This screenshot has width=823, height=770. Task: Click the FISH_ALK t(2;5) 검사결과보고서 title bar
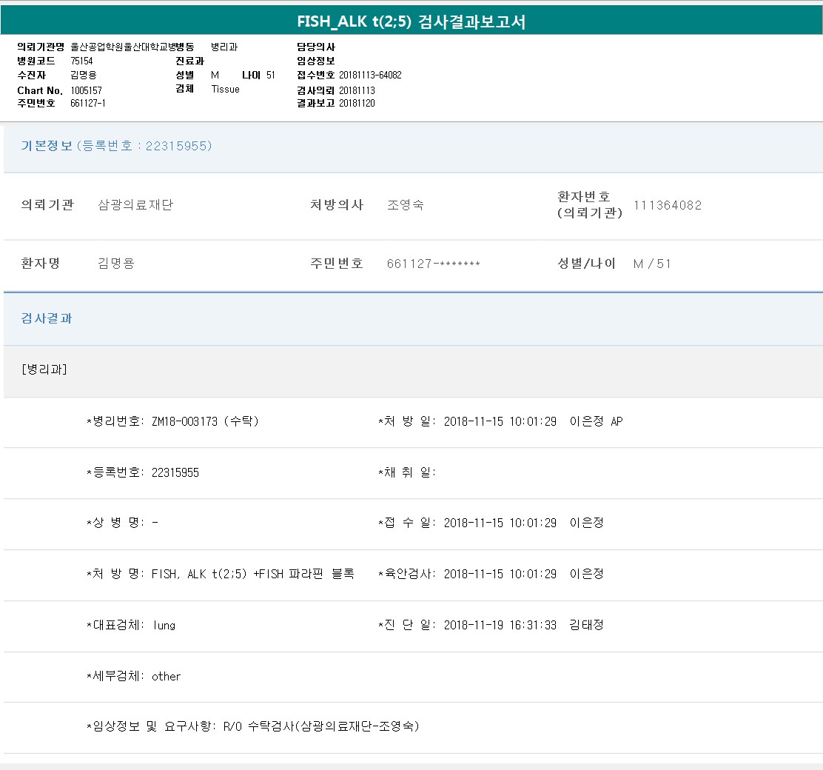click(x=411, y=21)
